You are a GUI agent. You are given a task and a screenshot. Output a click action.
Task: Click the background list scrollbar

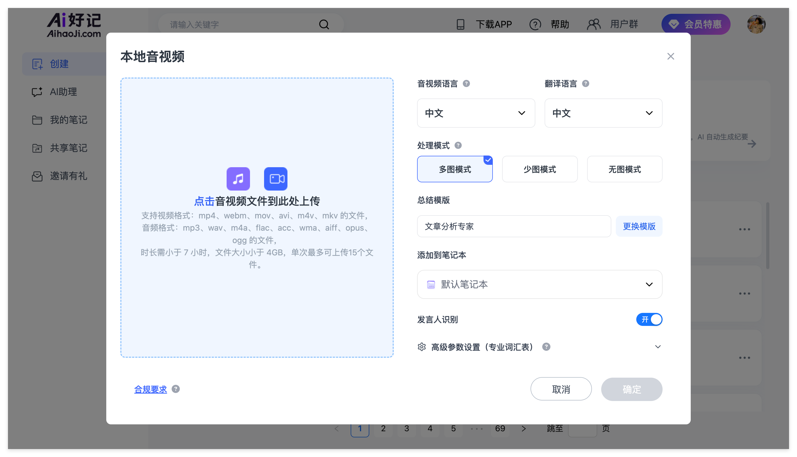768,235
